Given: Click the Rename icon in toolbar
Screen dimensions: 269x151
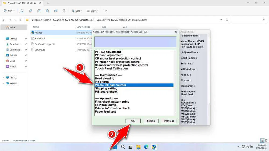Looking at the screenshot, I should [47, 11].
